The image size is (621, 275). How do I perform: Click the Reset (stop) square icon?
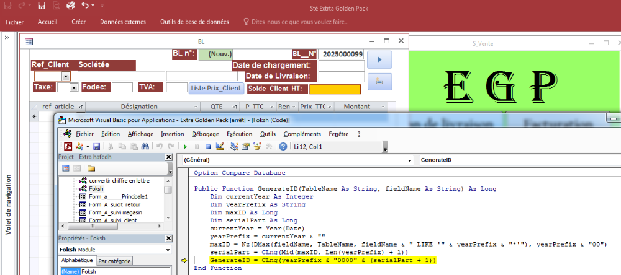pyautogui.click(x=208, y=147)
